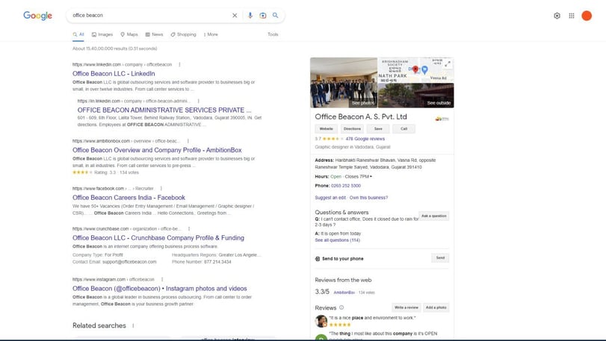This screenshot has width=606, height=341.
Task: Click the Send button for phone
Action: pos(440,257)
